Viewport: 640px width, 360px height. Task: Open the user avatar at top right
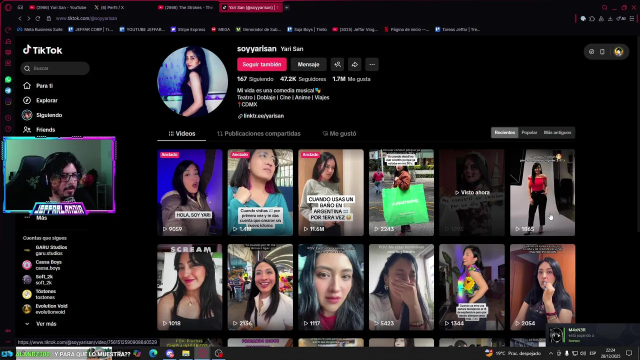click(x=618, y=51)
